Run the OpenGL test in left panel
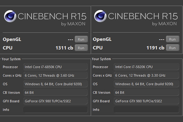 (81, 39)
